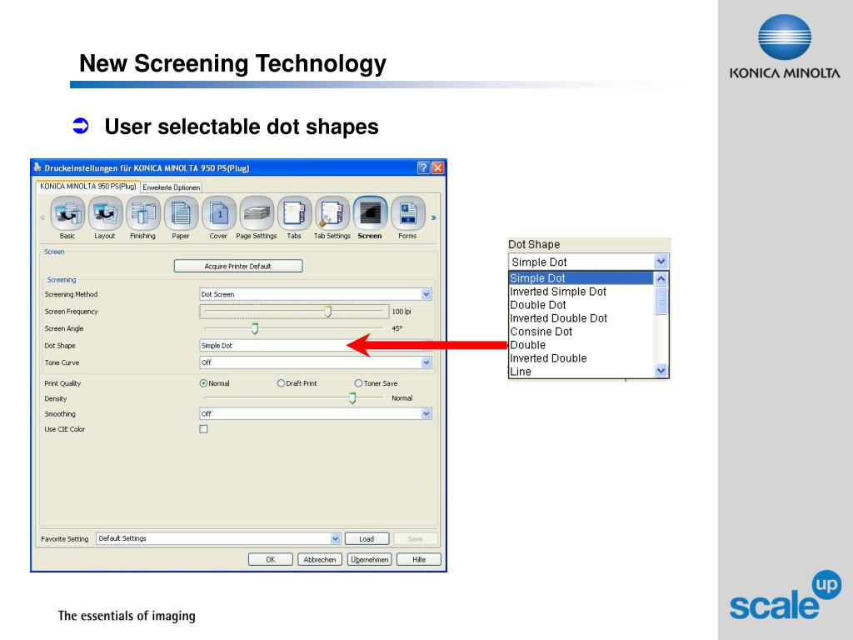Close the Druckeinstellungen dialog
The height and width of the screenshot is (640, 853).
pyautogui.click(x=437, y=167)
